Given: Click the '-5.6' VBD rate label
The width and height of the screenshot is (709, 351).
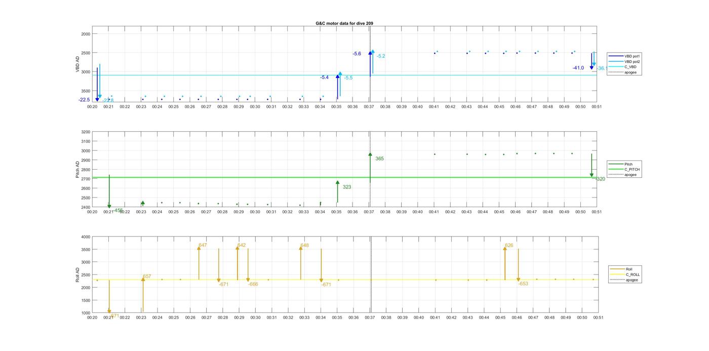Looking at the screenshot, I should (357, 54).
